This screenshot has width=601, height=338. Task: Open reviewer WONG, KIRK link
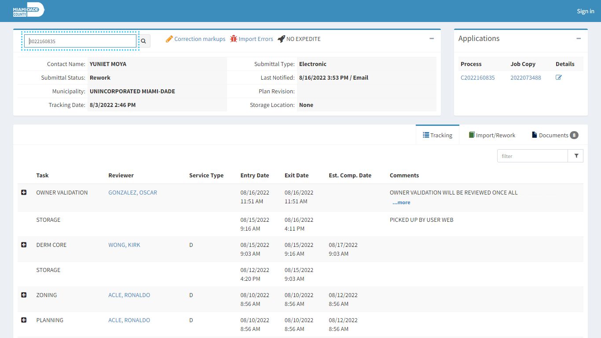(x=125, y=245)
